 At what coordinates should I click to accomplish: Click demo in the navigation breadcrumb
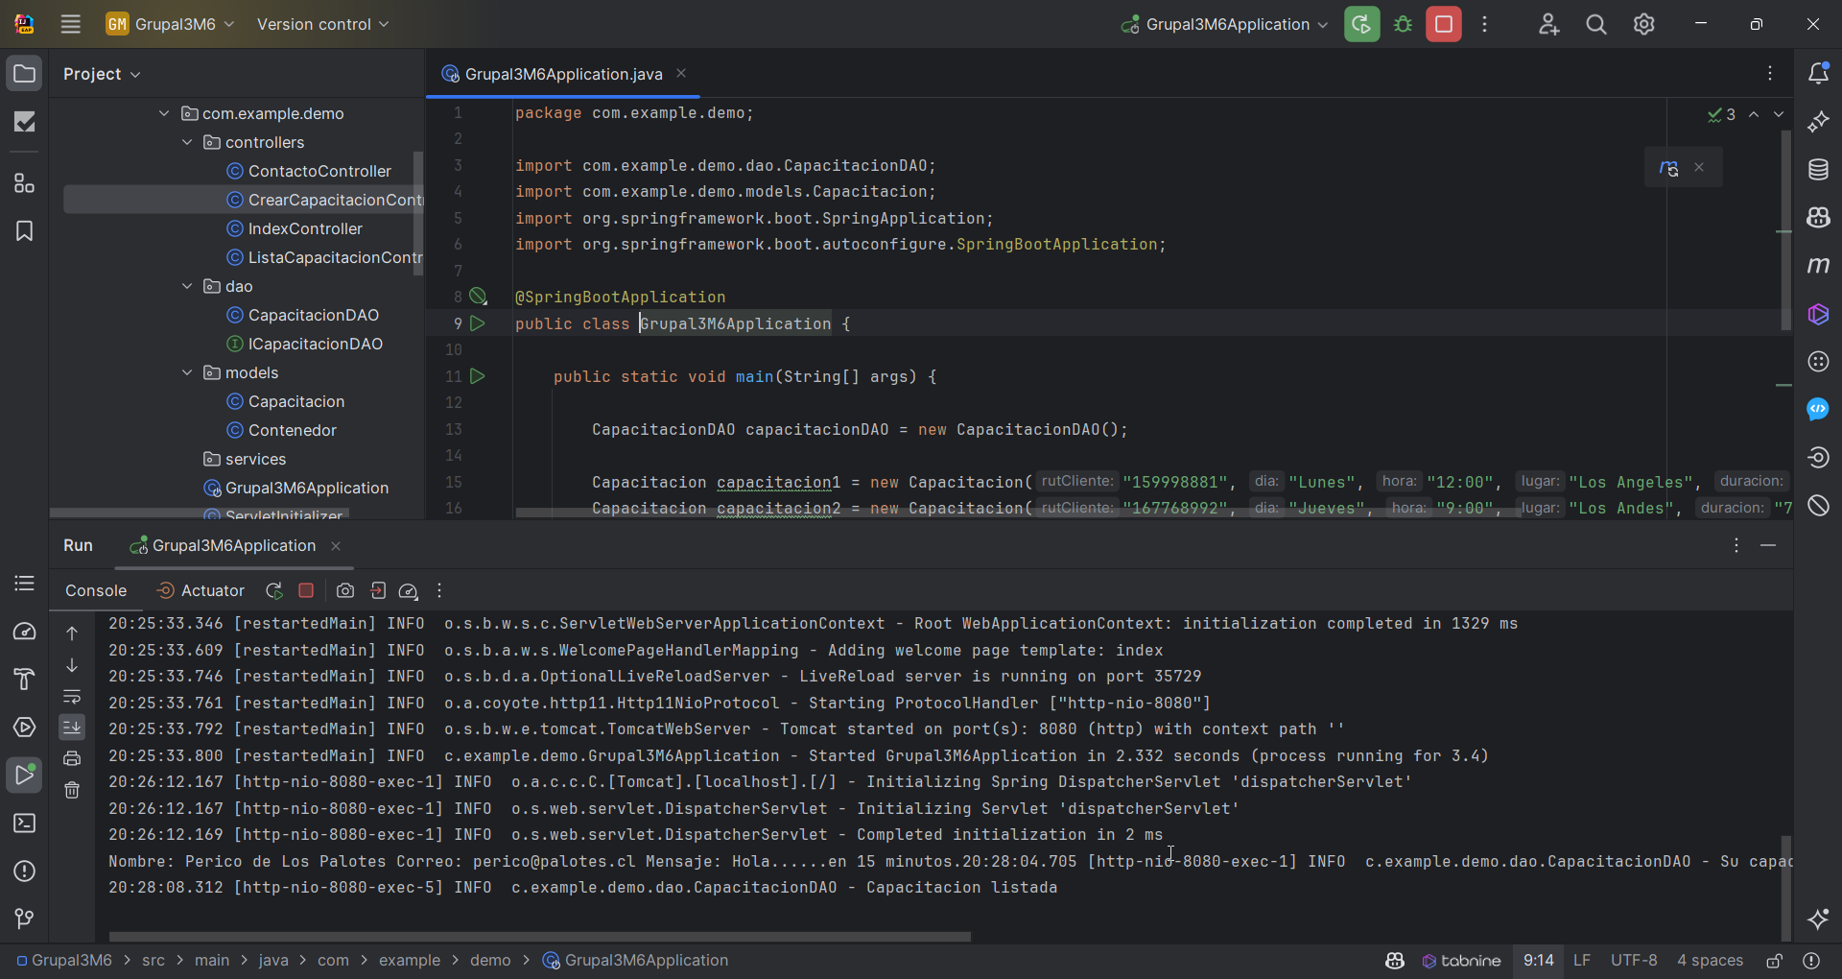click(x=490, y=960)
